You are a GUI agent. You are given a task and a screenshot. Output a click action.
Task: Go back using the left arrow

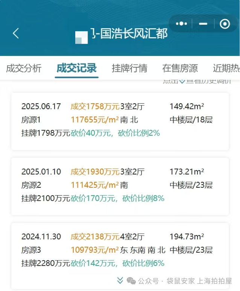coord(16,33)
